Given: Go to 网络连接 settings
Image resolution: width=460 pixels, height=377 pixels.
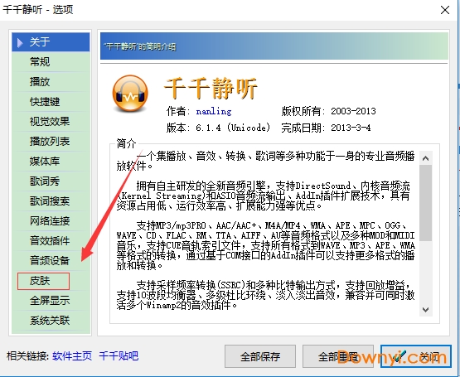Looking at the screenshot, I should pyautogui.click(x=51, y=221).
